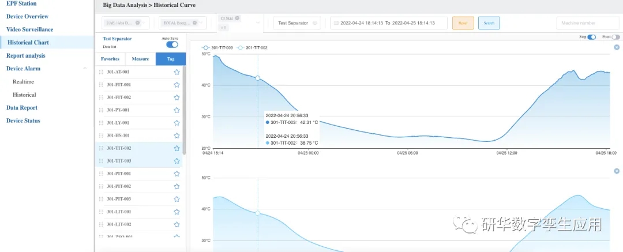Open the Measure tab
This screenshot has height=252, width=623.
(140, 59)
